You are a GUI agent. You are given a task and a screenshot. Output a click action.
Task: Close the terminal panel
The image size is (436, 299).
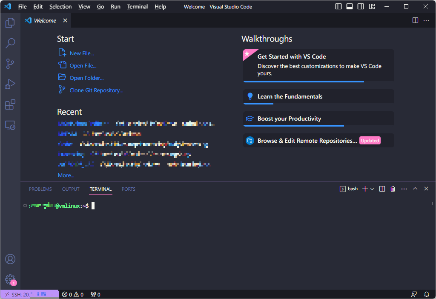pos(426,189)
